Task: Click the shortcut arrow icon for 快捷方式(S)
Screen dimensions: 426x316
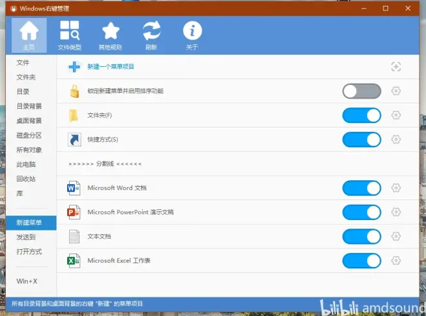Action: tap(74, 140)
